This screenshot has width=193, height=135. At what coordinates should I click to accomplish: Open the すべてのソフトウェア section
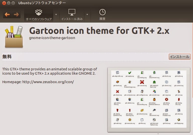point(39,15)
